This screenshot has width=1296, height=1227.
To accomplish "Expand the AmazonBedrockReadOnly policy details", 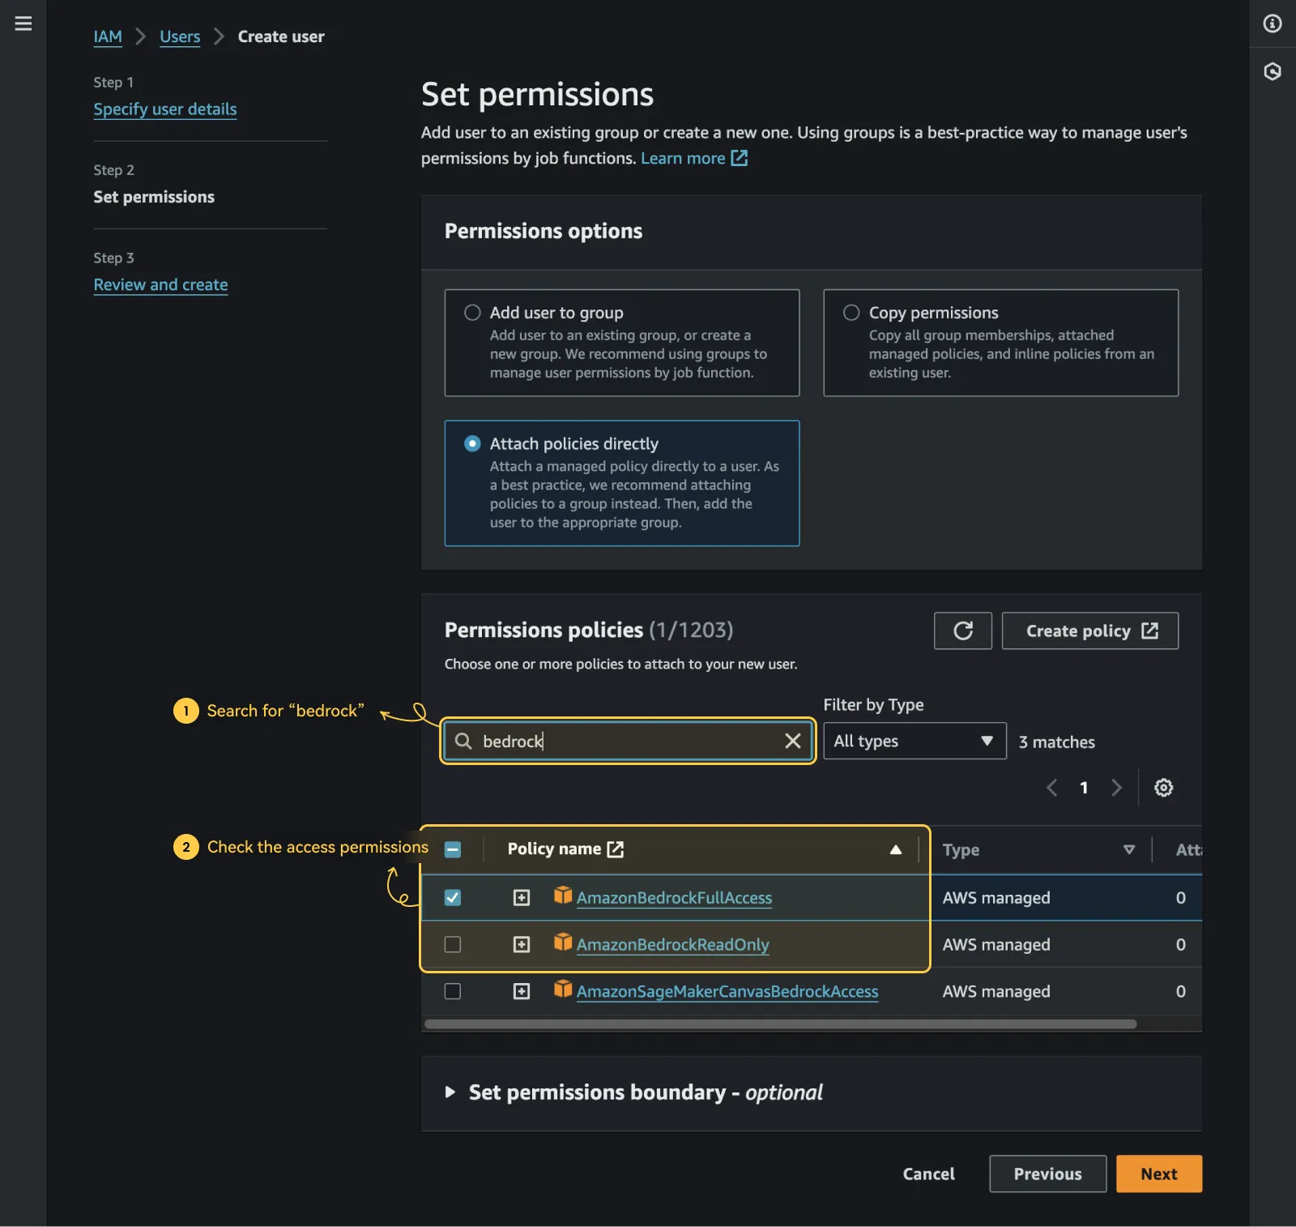I will point(522,944).
